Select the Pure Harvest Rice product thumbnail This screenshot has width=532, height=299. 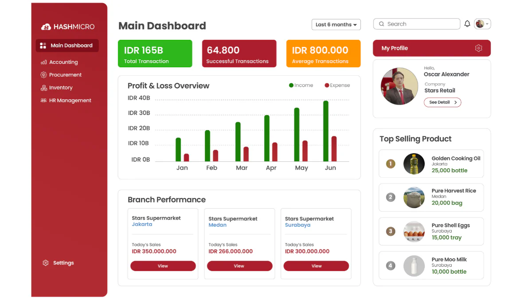coord(414,197)
